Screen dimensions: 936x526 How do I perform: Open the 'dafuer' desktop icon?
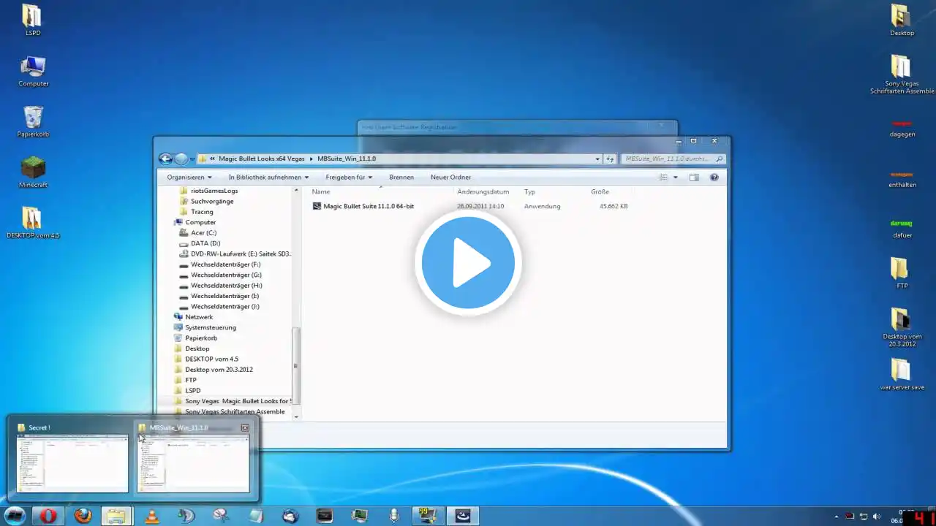[902, 229]
